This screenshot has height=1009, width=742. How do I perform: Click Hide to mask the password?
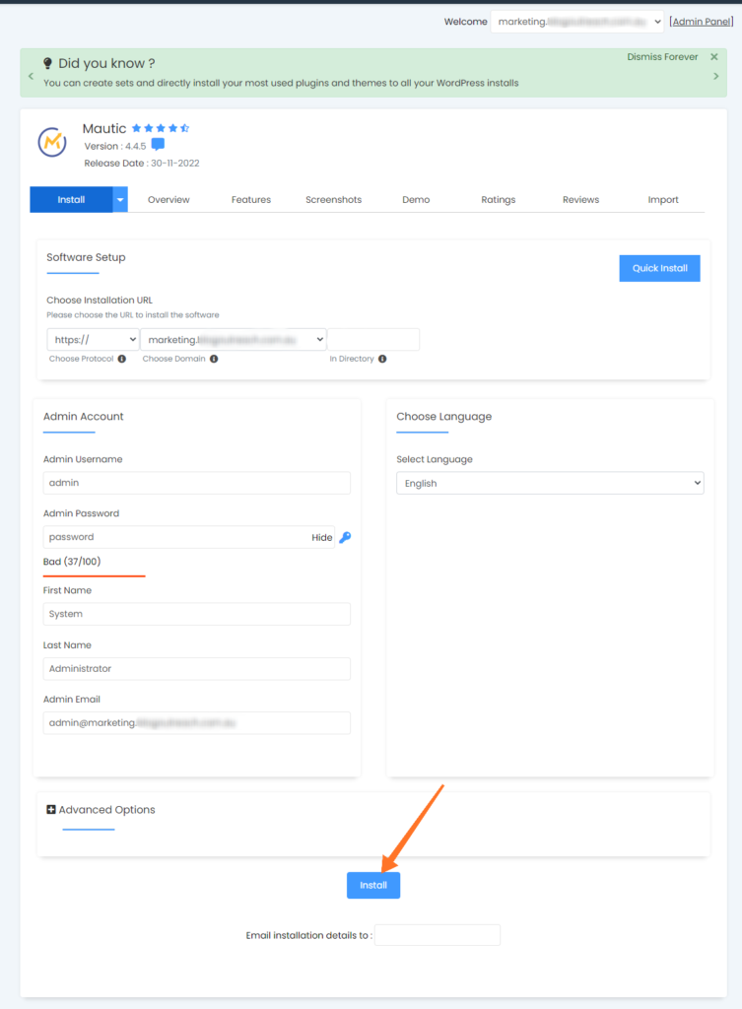[x=322, y=537]
